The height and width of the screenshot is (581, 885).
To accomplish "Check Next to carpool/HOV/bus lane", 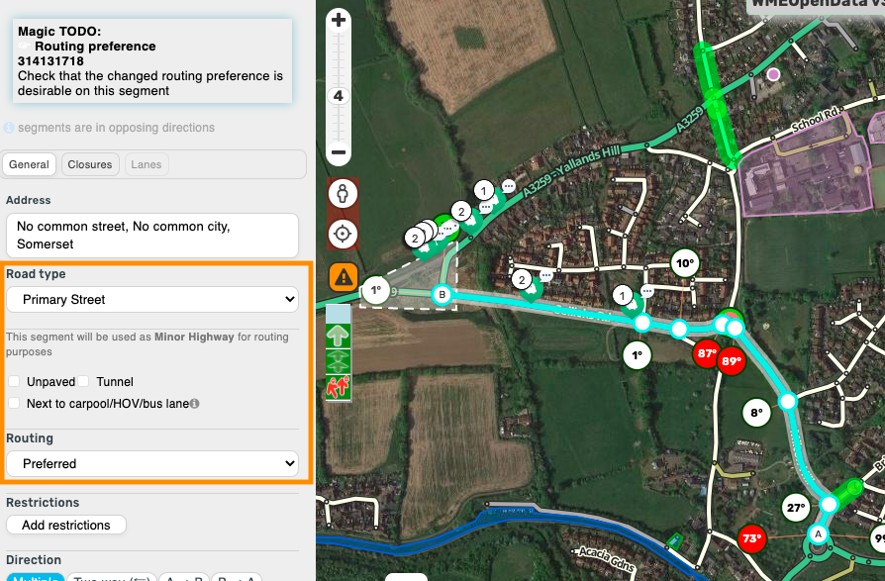I will click(14, 403).
